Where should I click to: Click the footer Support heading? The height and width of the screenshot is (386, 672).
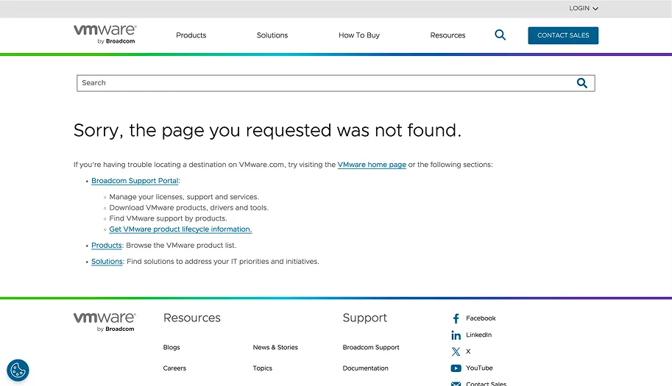click(x=365, y=318)
